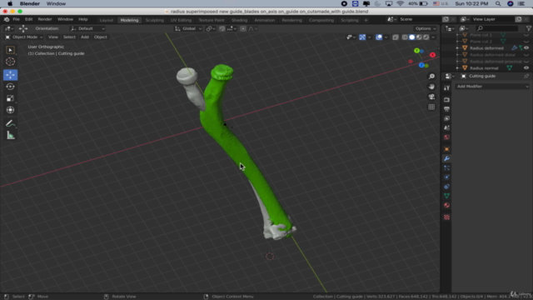533x300 pixels.
Task: Switch to solid shading
Action: pos(411,37)
